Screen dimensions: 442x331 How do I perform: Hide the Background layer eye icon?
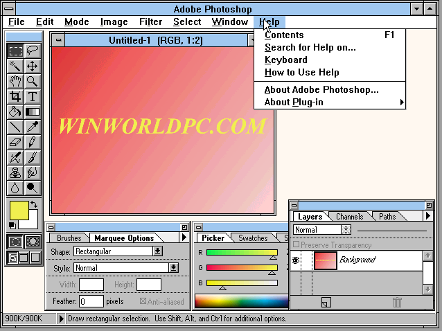click(x=295, y=260)
